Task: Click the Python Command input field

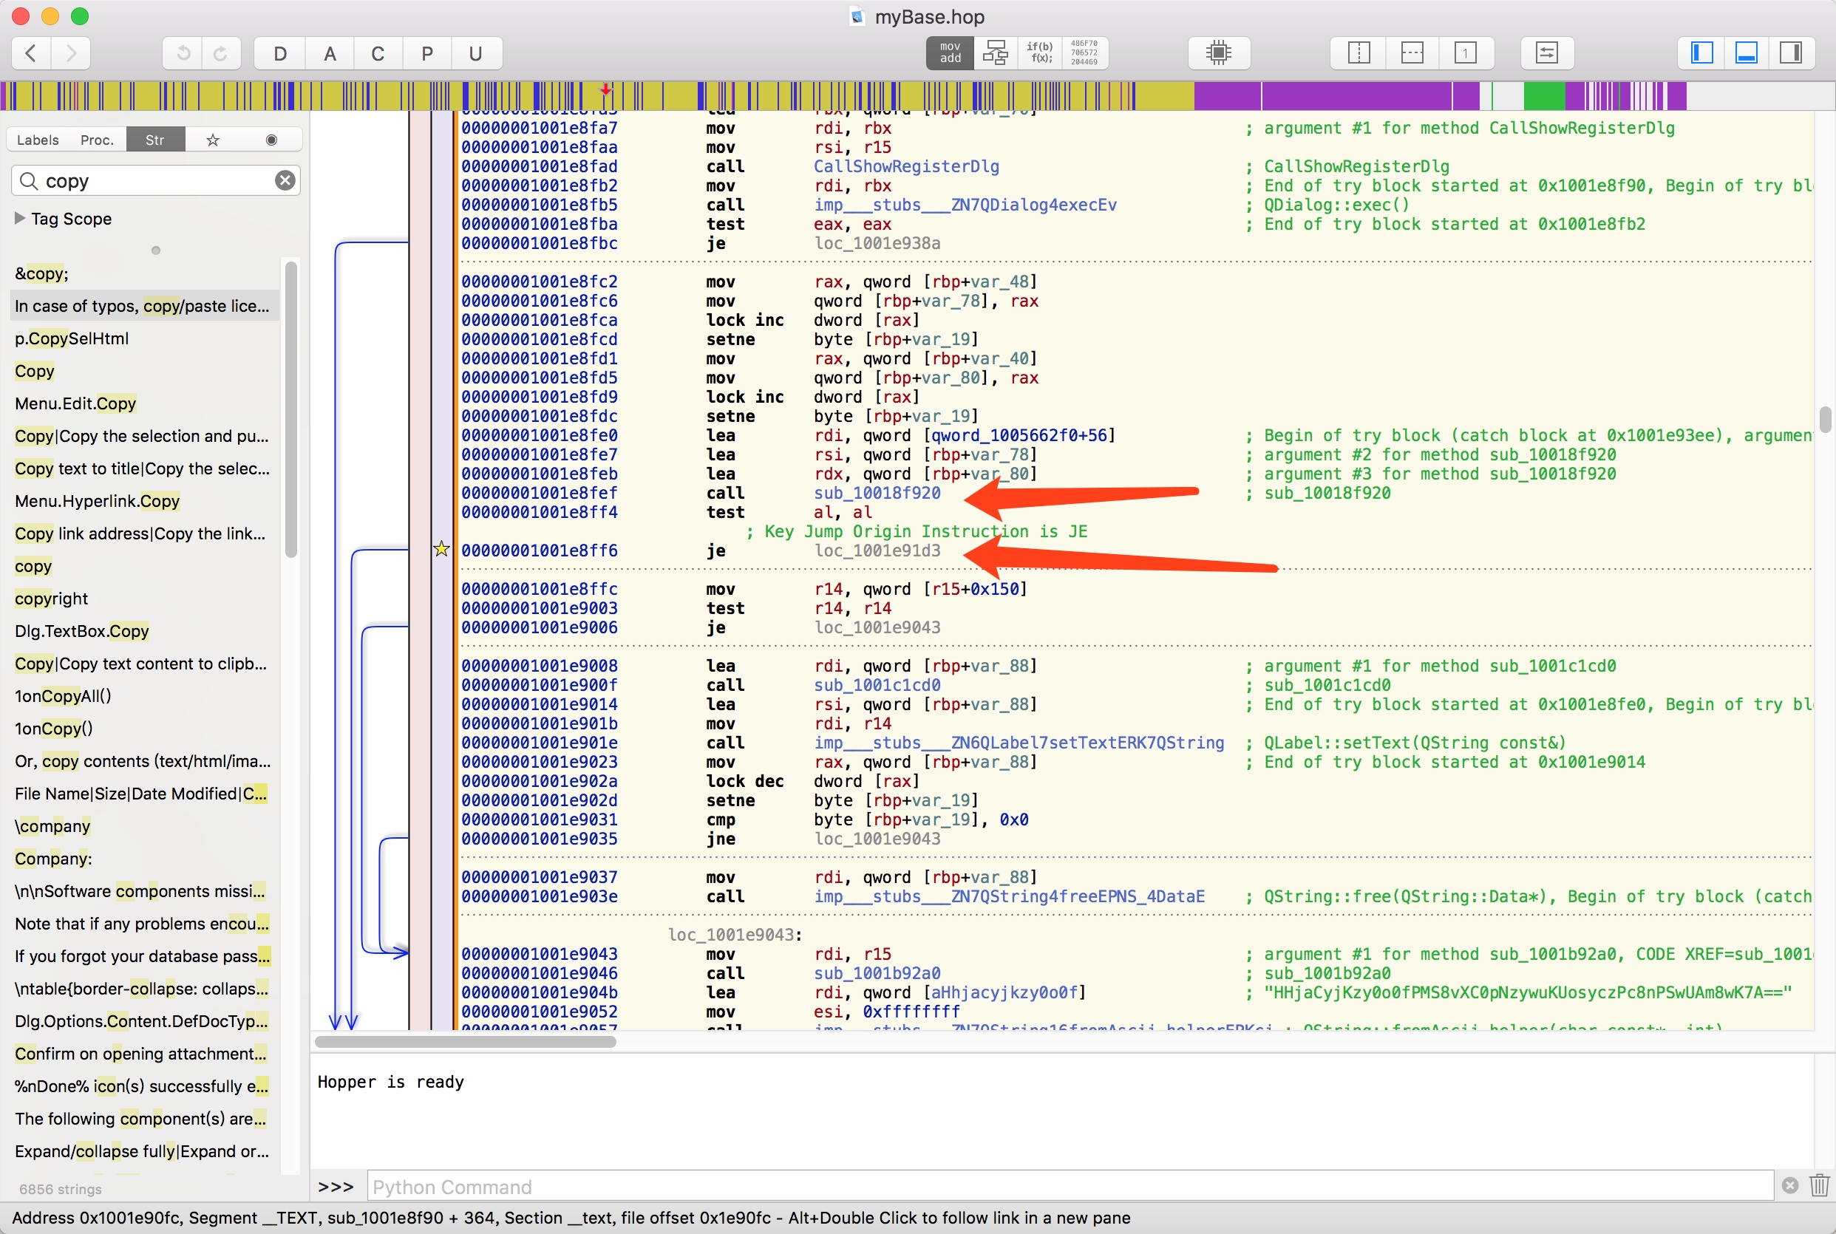Action: (x=1069, y=1186)
